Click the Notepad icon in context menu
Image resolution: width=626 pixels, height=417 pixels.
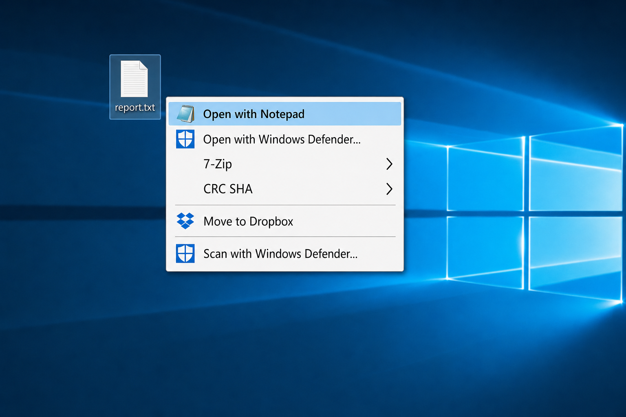[x=185, y=114]
